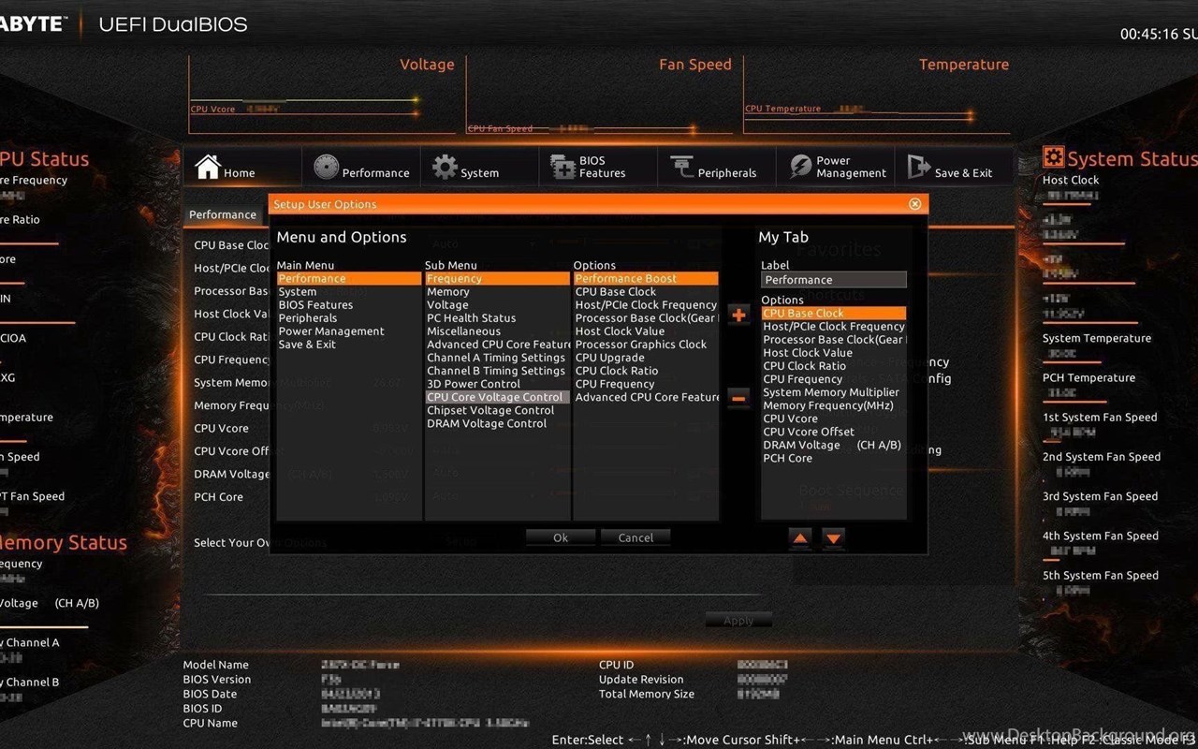Image resolution: width=1198 pixels, height=749 pixels.
Task: Select 3D Power Control sub menu
Action: [497, 384]
